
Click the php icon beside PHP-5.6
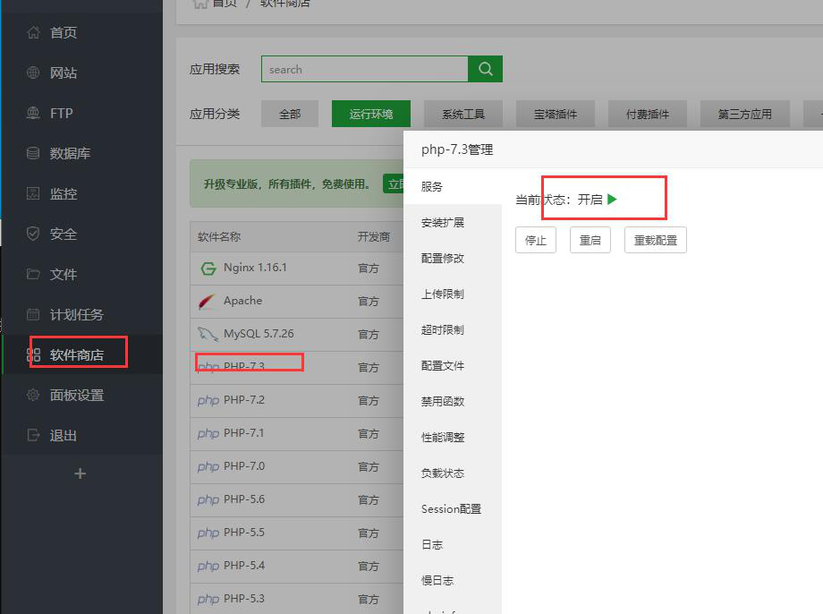pos(208,499)
